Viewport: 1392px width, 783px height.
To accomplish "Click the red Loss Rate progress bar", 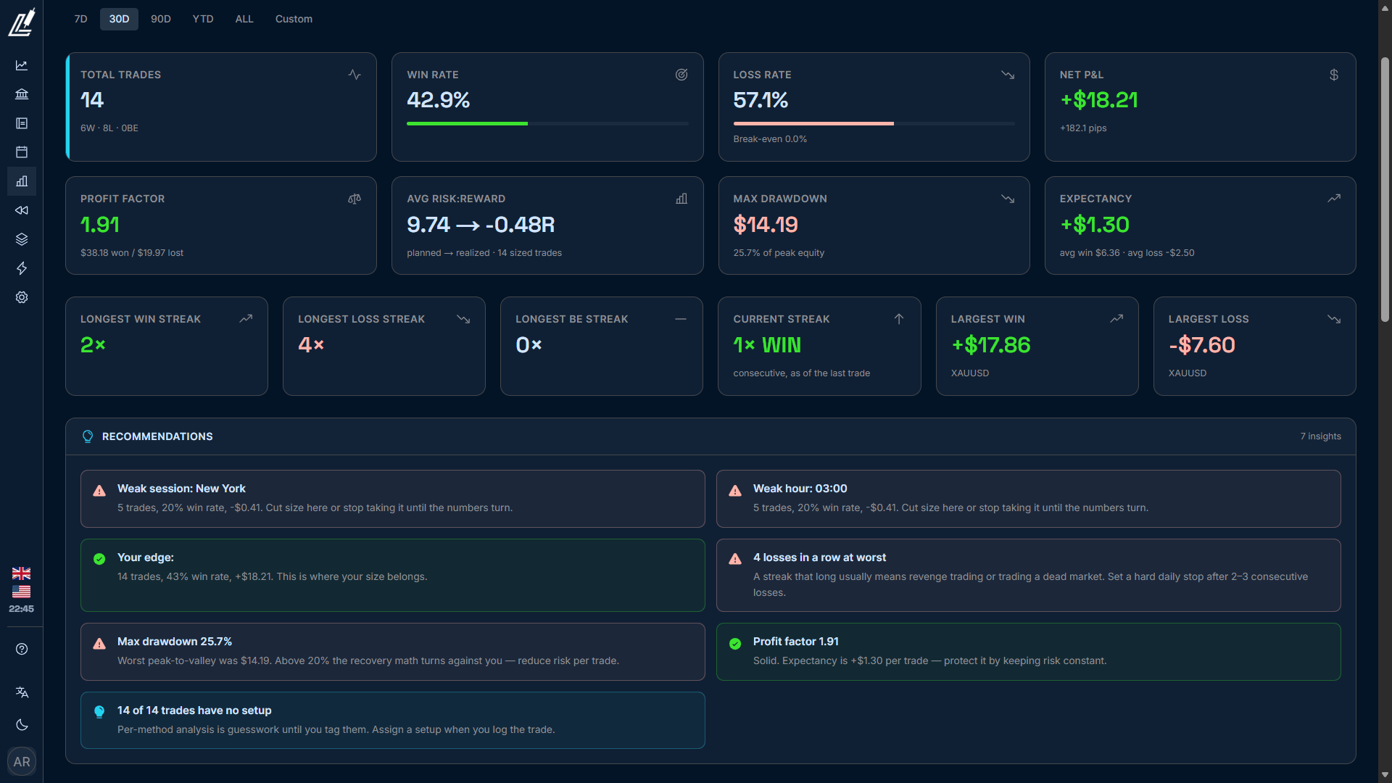I will [x=813, y=124].
